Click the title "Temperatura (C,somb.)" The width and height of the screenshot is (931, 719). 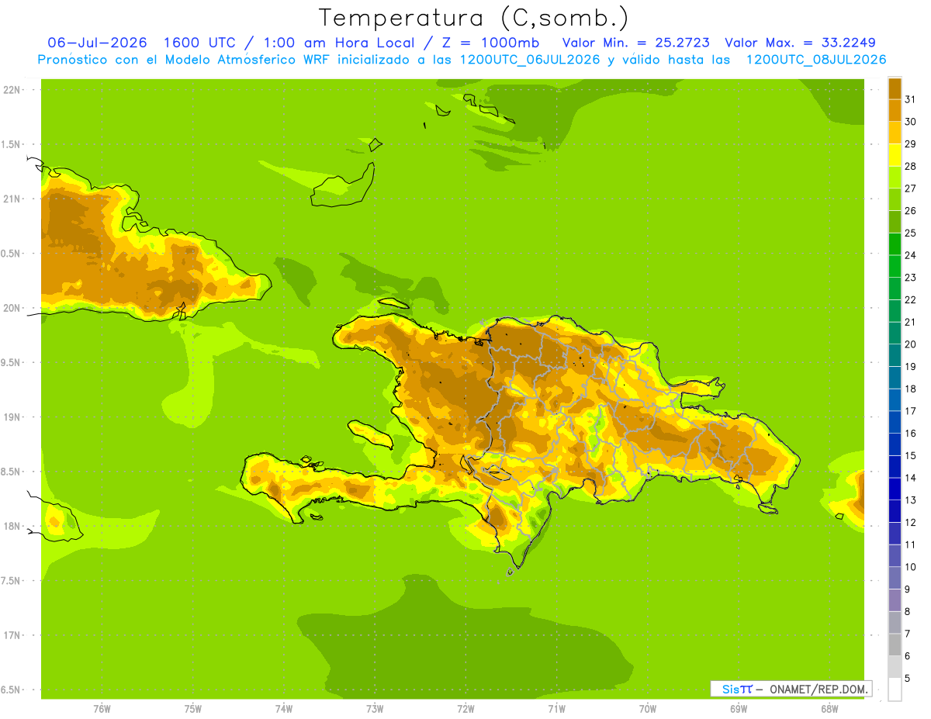point(473,18)
